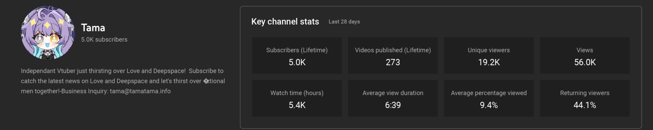Click the 44.1% returning viewers value
This screenshot has width=653, height=130.
(585, 105)
